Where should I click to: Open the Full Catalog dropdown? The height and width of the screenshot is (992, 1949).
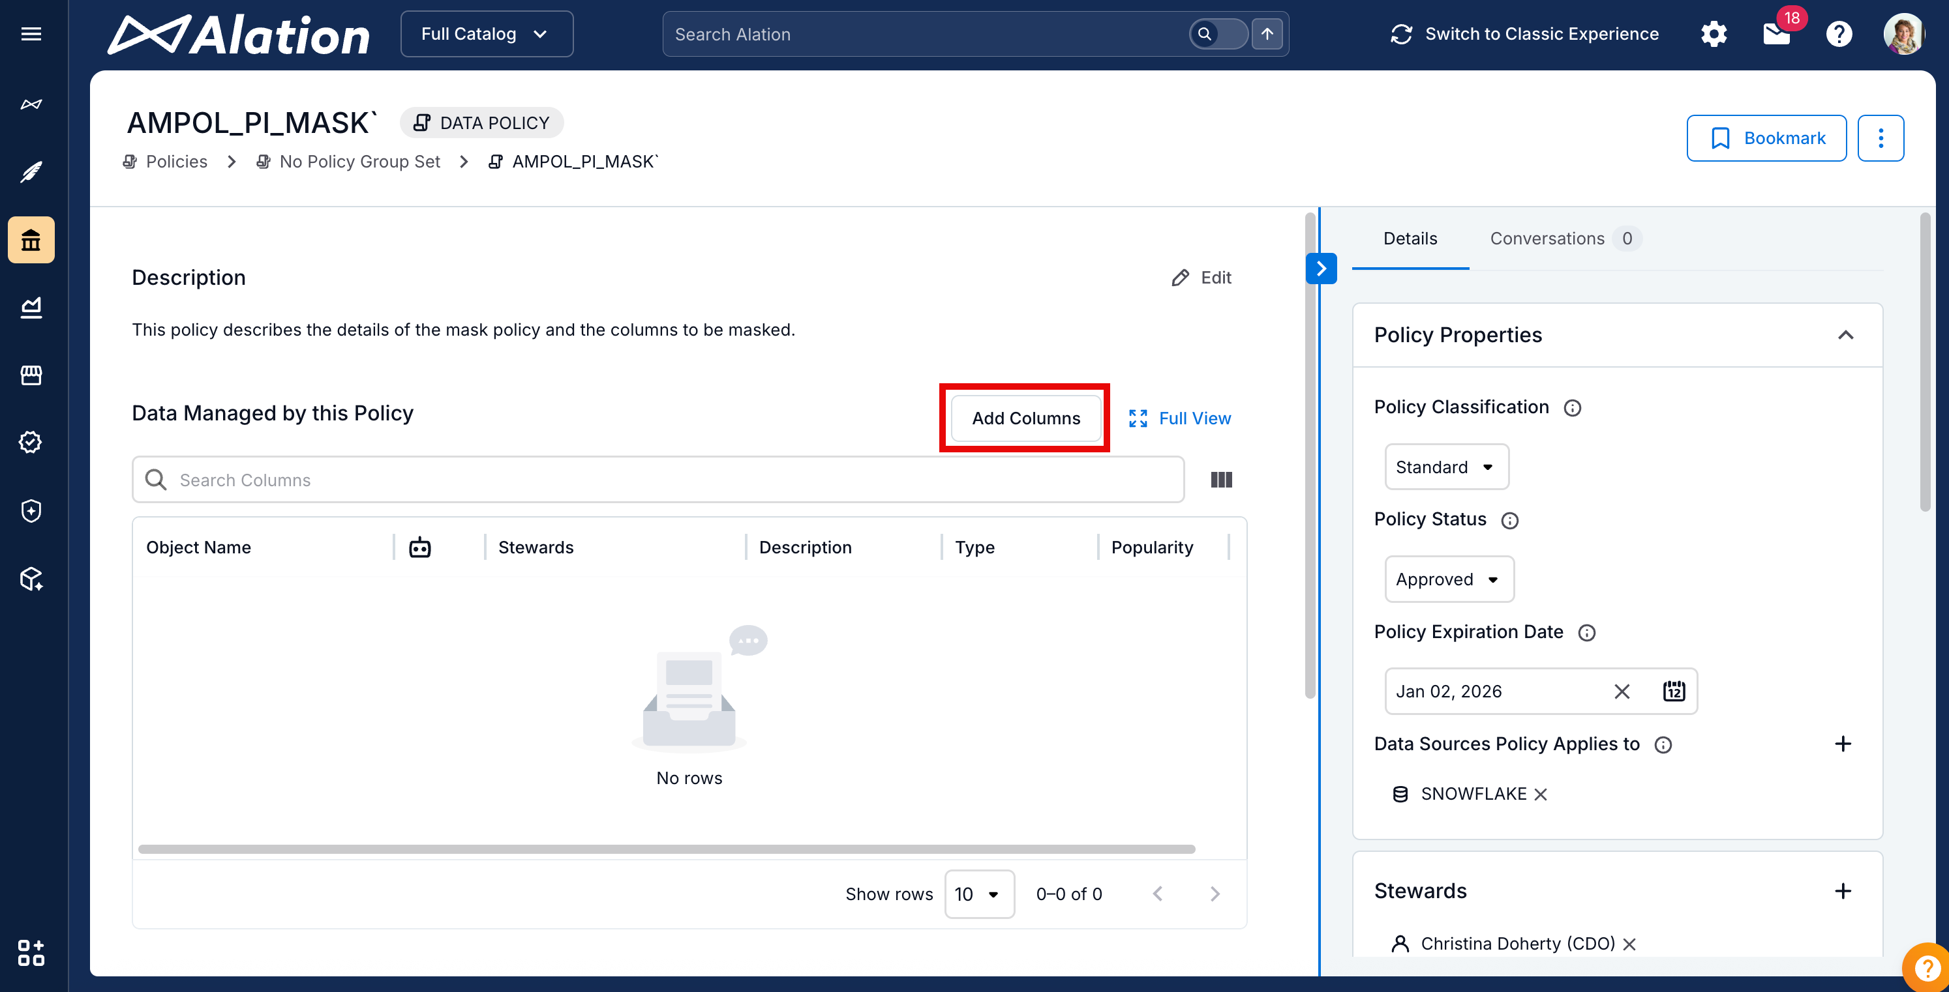486,34
